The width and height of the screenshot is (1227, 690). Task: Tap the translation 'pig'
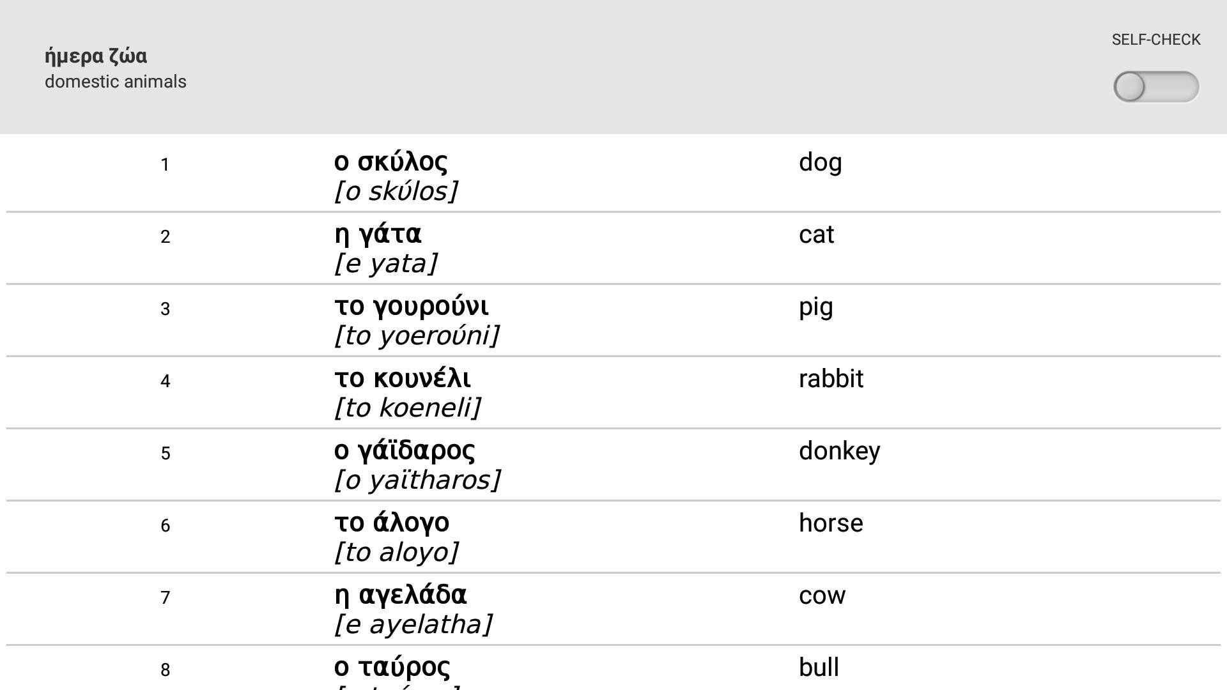coord(815,307)
